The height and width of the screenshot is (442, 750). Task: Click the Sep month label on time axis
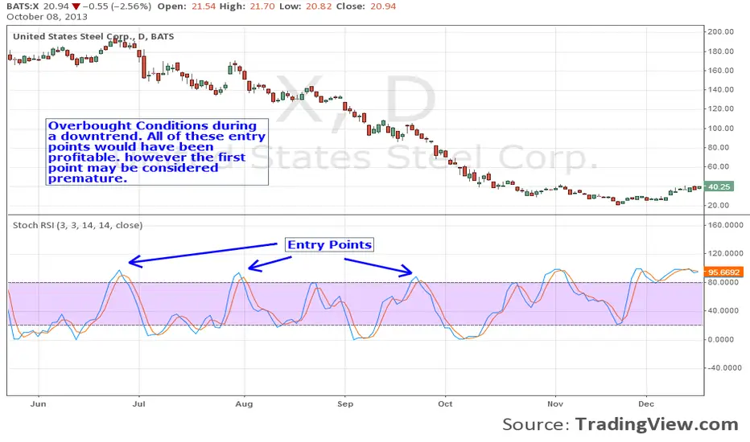pos(345,403)
